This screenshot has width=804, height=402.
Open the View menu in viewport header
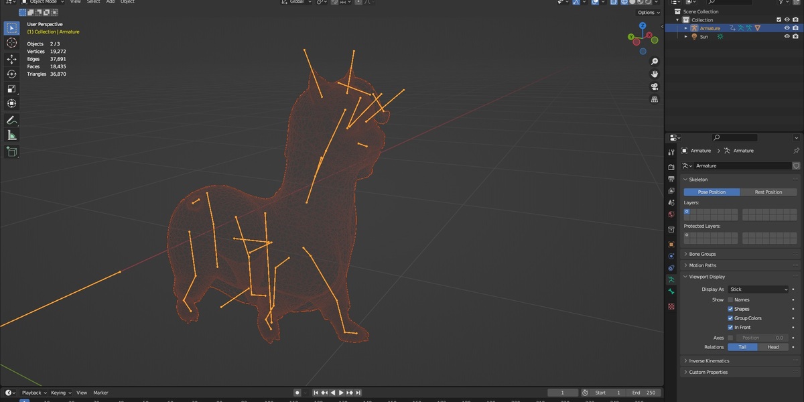[x=75, y=2]
